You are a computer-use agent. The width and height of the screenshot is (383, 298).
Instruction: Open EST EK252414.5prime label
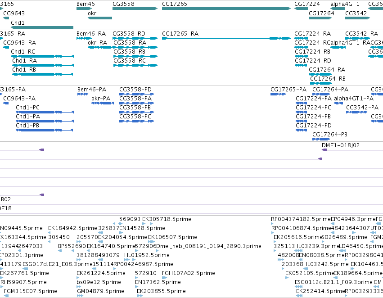(320, 291)
